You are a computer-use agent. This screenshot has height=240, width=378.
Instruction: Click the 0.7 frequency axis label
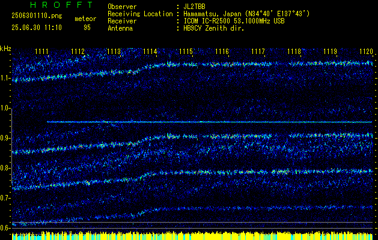tap(5, 198)
